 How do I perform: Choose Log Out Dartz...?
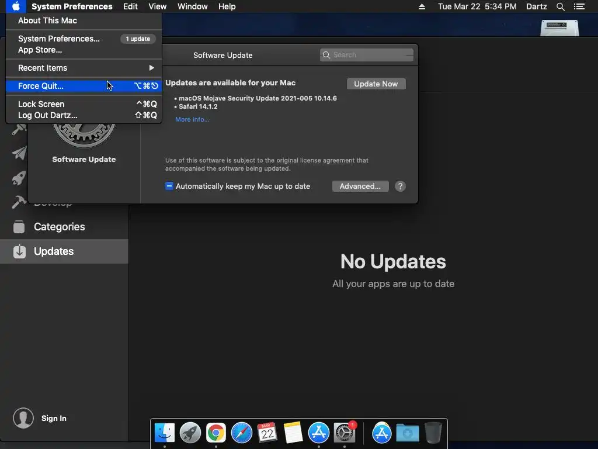pyautogui.click(x=84, y=115)
